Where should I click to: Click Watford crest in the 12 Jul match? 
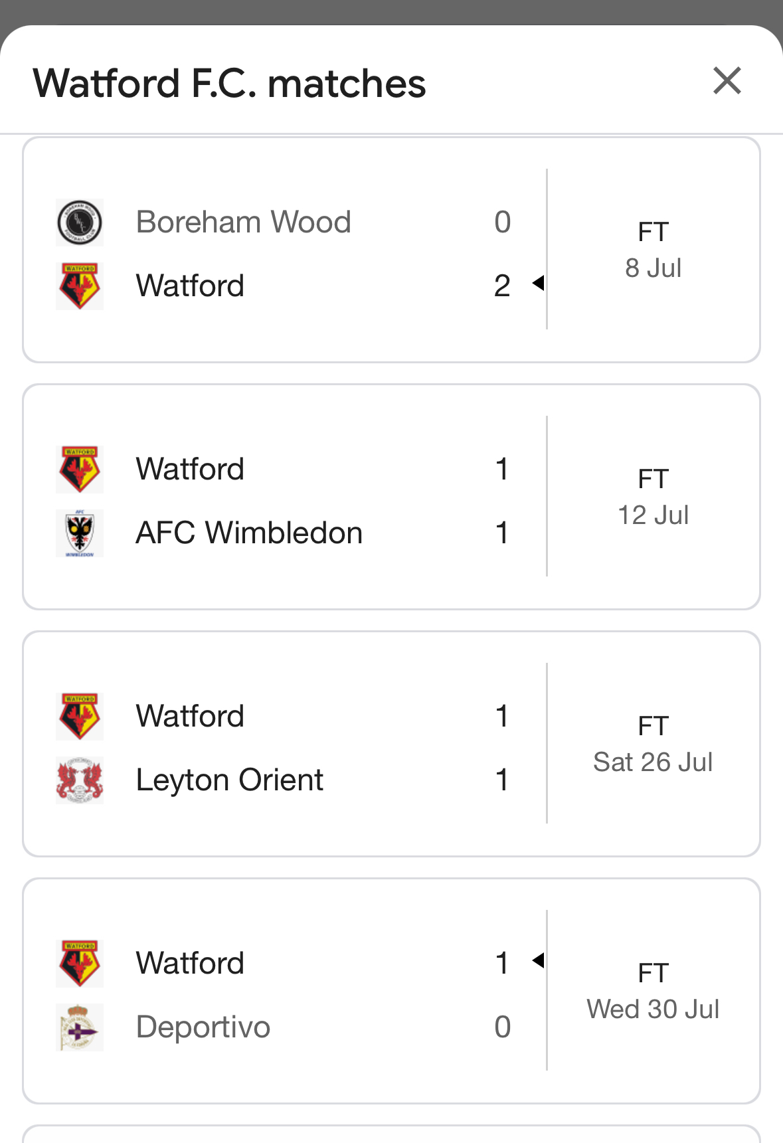tap(80, 470)
